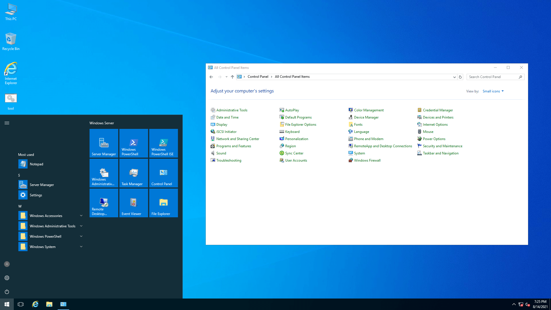
Task: Open Internet Explorer from the taskbar
Action: point(35,304)
